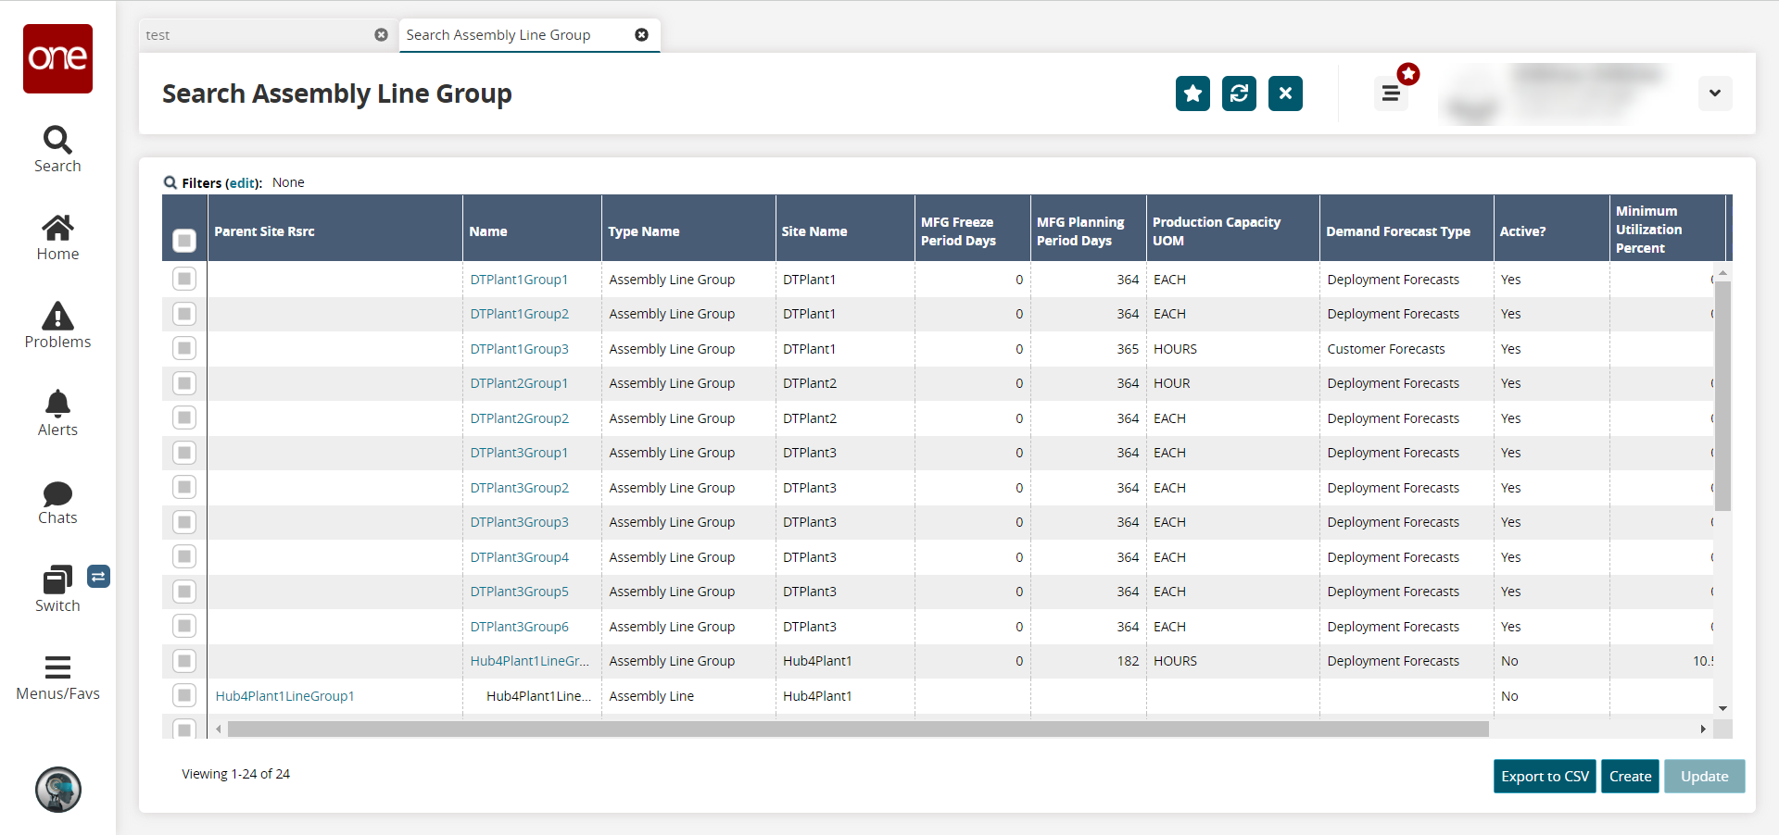Close the Search Assembly Line Group tab
1779x835 pixels.
(x=641, y=35)
